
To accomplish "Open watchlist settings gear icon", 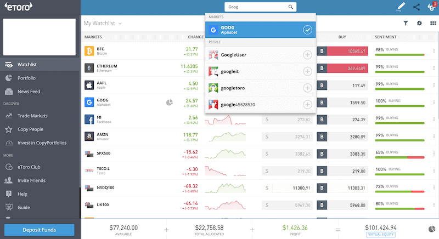I will pos(419,23).
